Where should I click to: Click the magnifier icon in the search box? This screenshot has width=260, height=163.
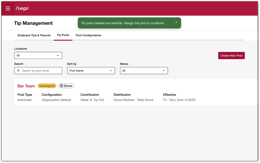pos(18,71)
